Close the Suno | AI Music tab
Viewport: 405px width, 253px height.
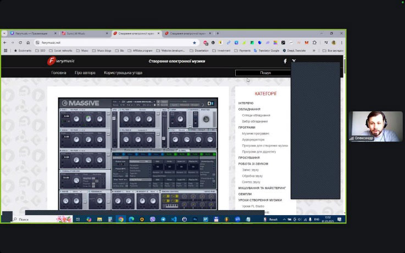coord(107,33)
